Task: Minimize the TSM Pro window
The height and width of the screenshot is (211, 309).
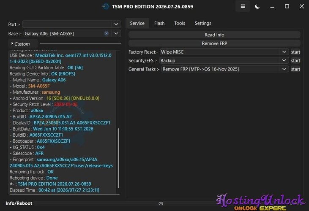Action: 272,6
